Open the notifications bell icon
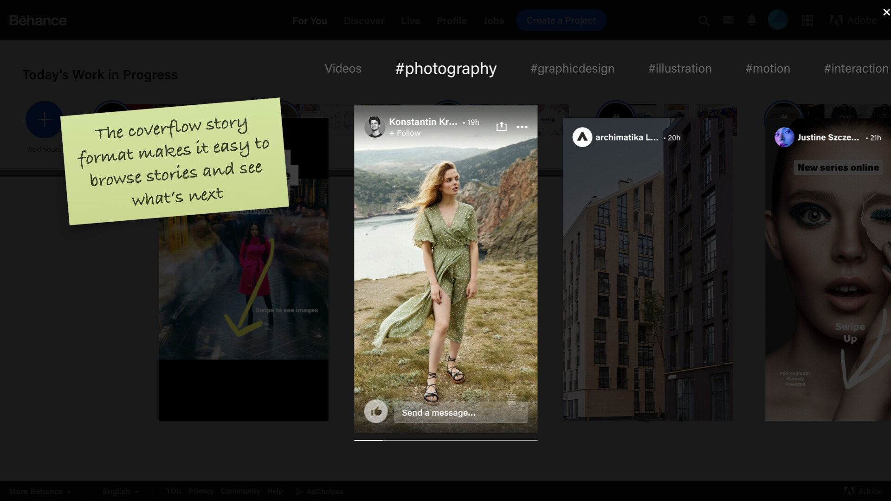Image resolution: width=891 pixels, height=501 pixels. (751, 20)
